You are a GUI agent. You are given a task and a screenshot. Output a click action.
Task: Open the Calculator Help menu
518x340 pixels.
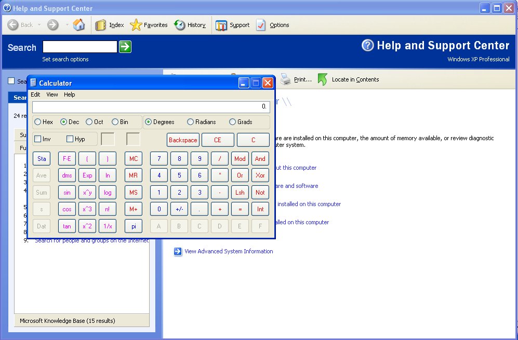[70, 94]
